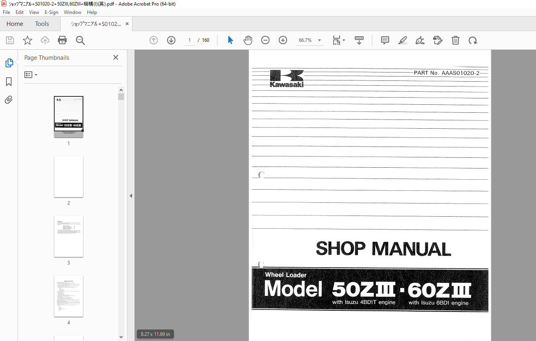The height and width of the screenshot is (341, 536).
Task: Select page 3 Foreword thumbnail
Action: (x=69, y=236)
